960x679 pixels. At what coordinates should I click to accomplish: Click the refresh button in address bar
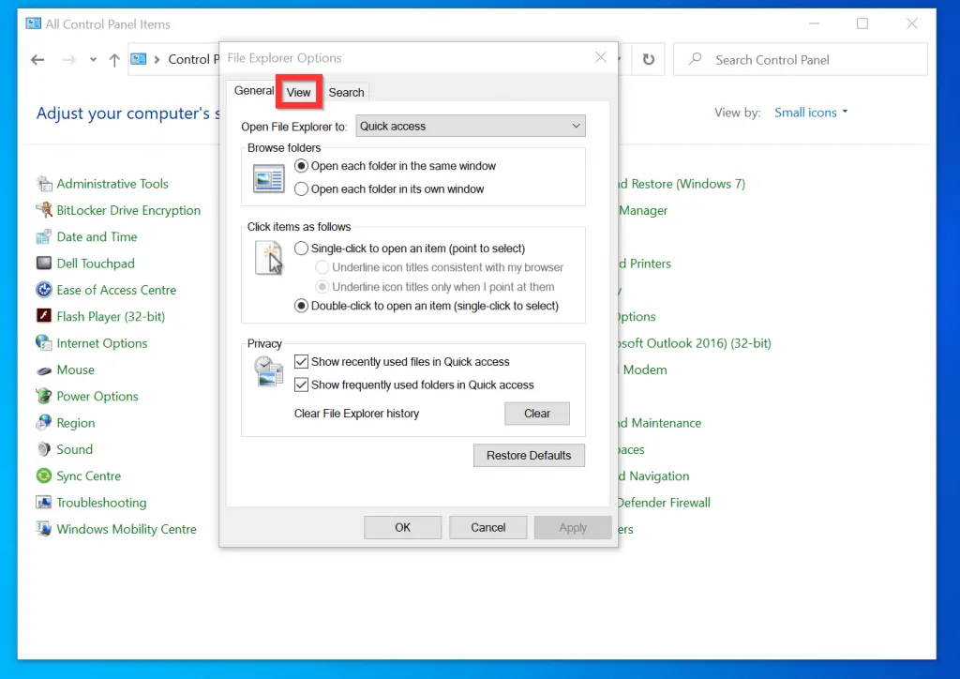pos(648,60)
